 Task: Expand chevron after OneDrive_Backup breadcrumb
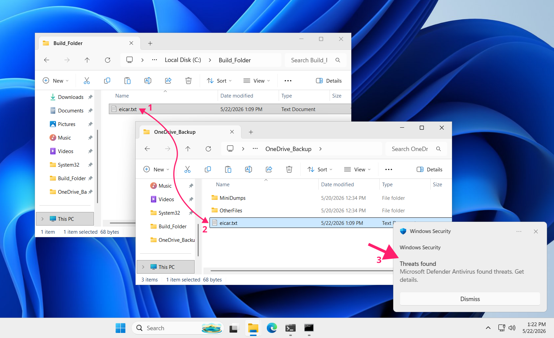pos(320,149)
